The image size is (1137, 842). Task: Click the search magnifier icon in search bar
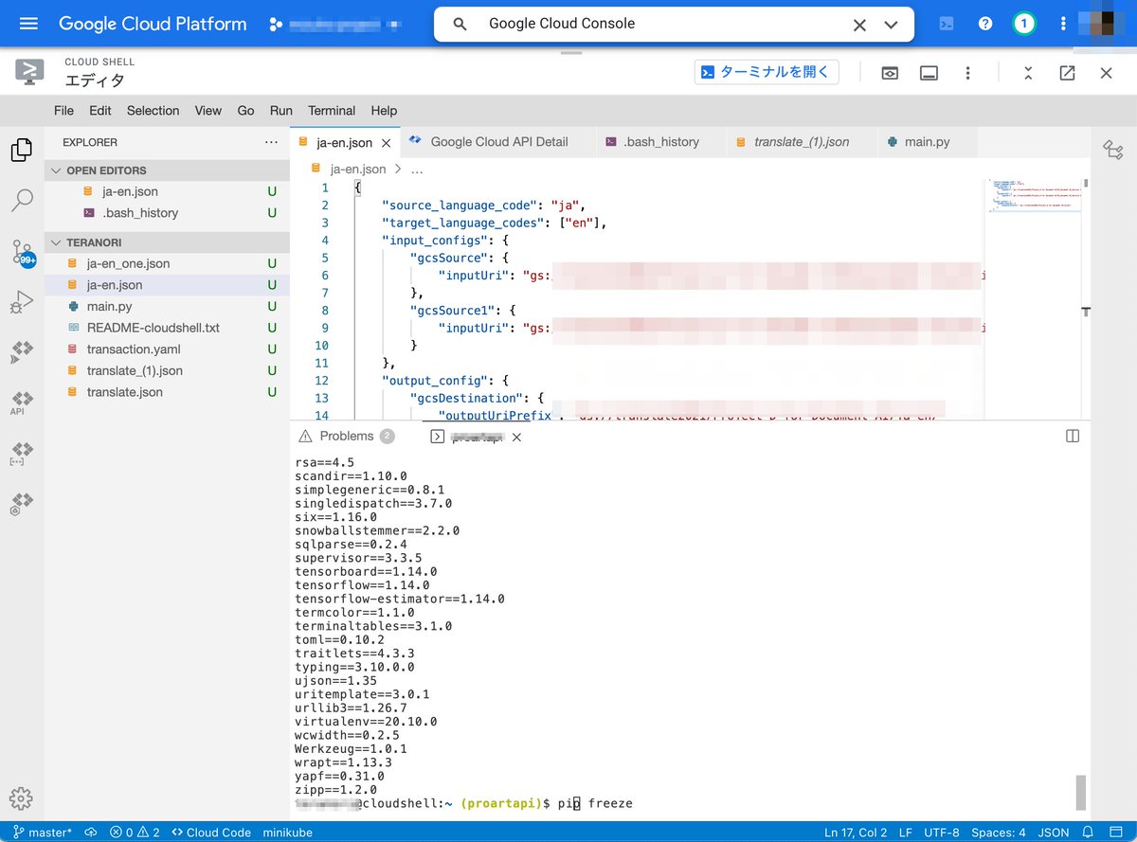460,25
